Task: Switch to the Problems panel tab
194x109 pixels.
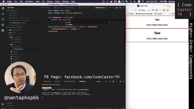Action: 47,81
